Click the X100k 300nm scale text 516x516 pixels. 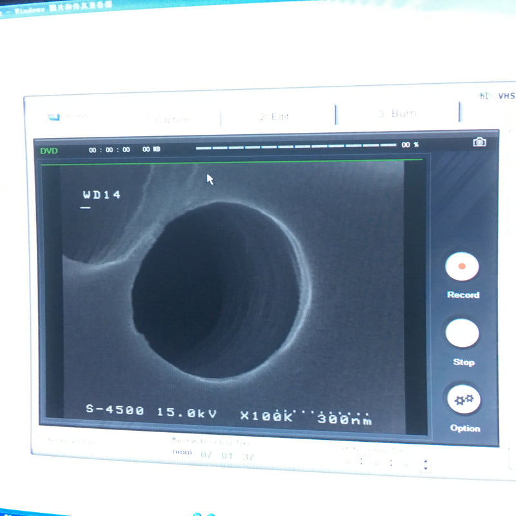tap(306, 417)
